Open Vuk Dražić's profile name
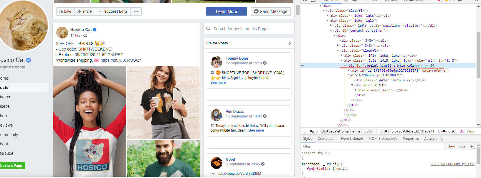 (235, 112)
